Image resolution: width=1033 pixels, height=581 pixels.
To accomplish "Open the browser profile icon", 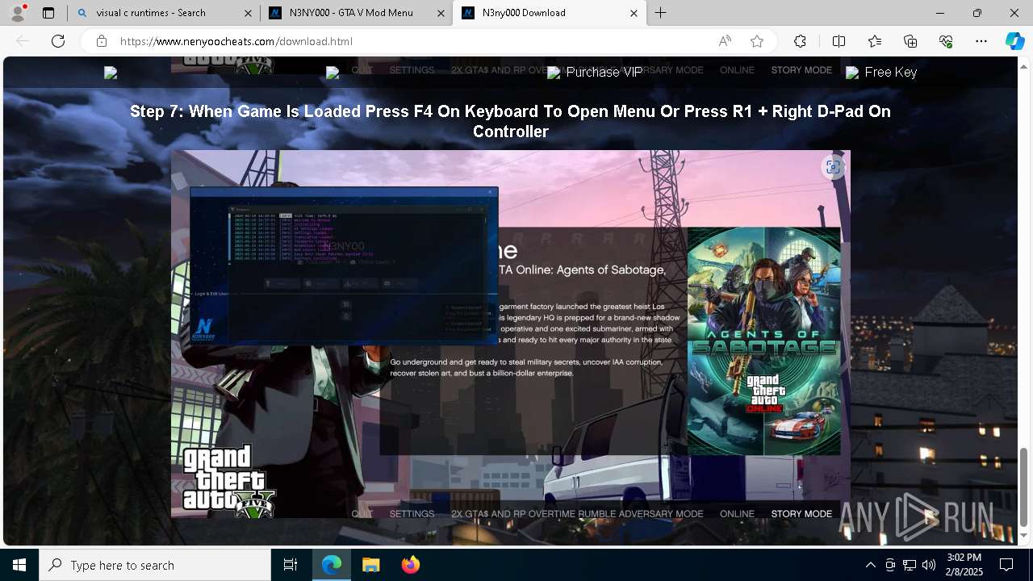I will coord(18,13).
